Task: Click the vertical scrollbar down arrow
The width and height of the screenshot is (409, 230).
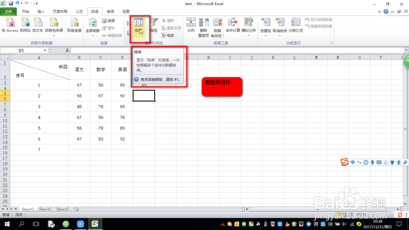Action: [405, 204]
